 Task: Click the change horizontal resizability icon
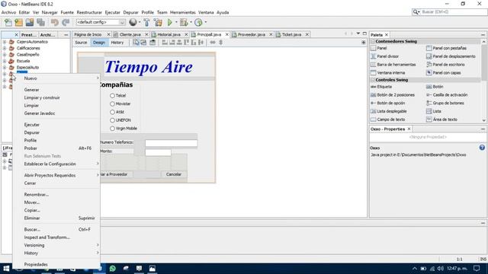213,43
